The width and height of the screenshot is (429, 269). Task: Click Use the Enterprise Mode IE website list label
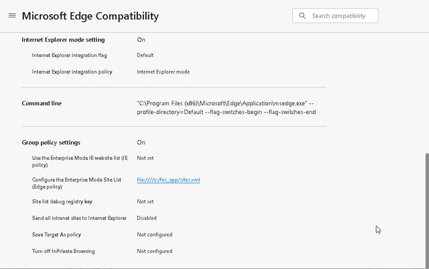pos(80,162)
